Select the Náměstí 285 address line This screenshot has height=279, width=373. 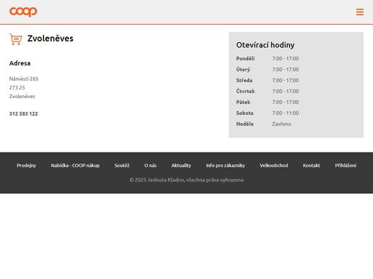tap(24, 78)
